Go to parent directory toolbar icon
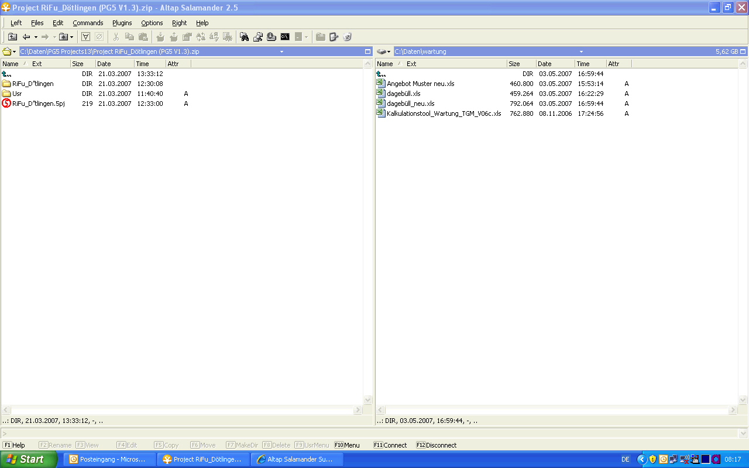This screenshot has height=468, width=749. coord(12,37)
